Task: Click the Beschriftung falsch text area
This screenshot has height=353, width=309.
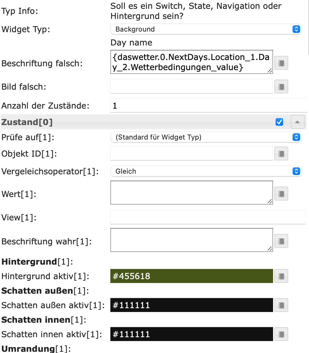Action: [191, 62]
